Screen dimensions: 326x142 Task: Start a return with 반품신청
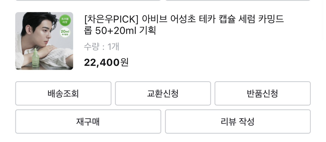tap(262, 94)
